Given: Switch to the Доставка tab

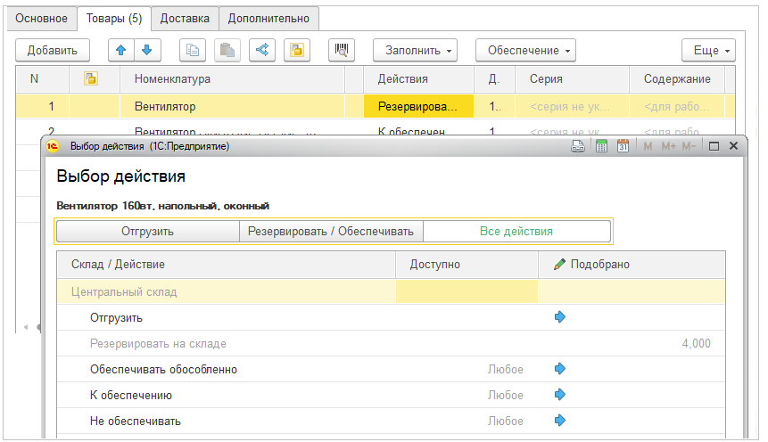Looking at the screenshot, I should point(185,19).
